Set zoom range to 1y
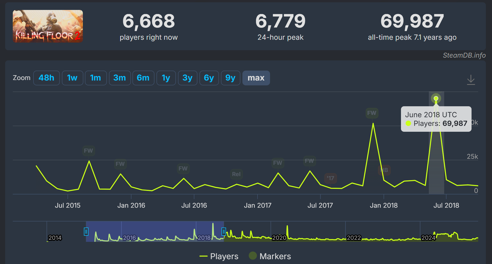 click(166, 78)
